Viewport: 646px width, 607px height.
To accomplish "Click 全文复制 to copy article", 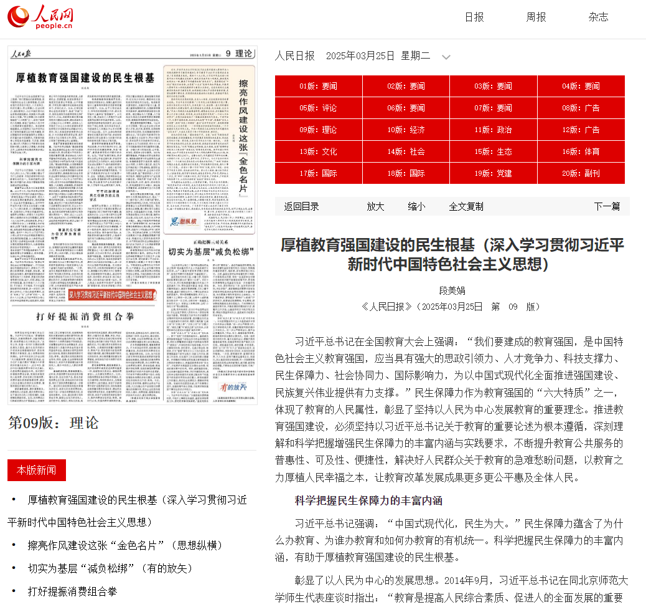I will [466, 206].
